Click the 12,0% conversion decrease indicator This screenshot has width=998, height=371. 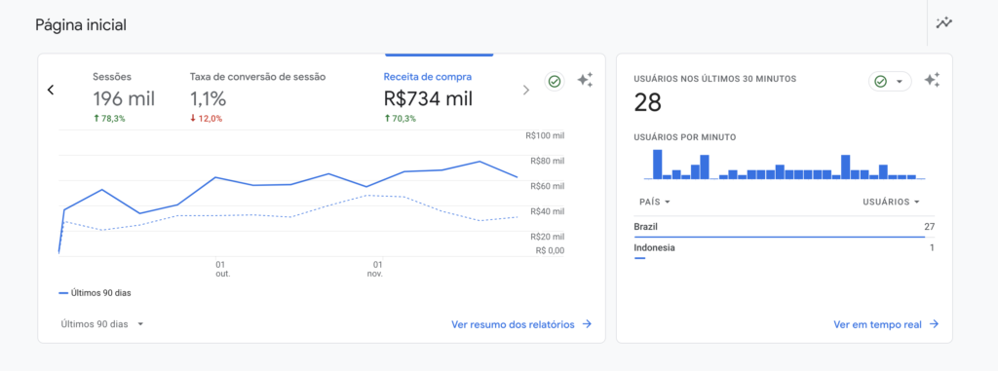(x=207, y=119)
